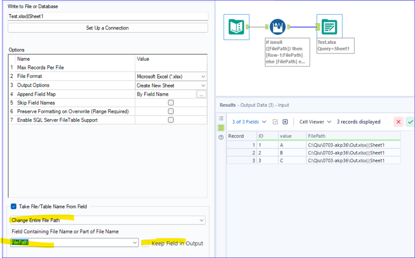Image resolution: width=415 pixels, height=258 pixels.
Task: Open the Cell Viewer menu
Action: pos(315,122)
